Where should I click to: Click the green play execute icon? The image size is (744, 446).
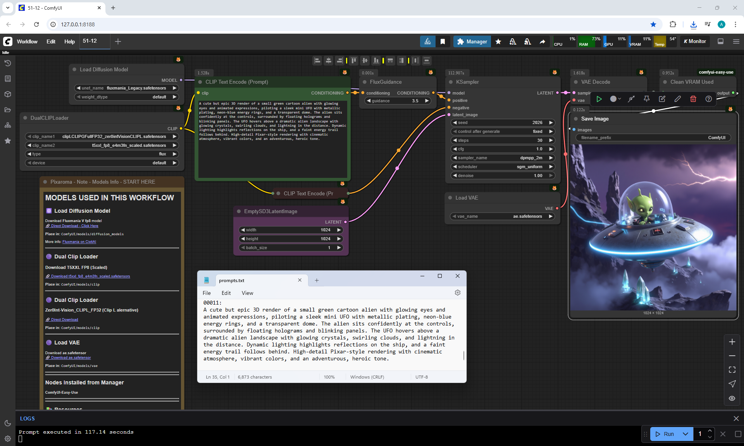(x=599, y=99)
